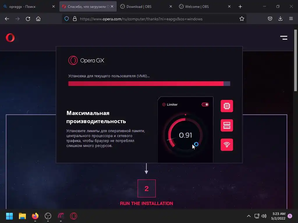The height and width of the screenshot is (223, 298).
Task: Open the volume speaker tray icon
Action: coord(264,216)
